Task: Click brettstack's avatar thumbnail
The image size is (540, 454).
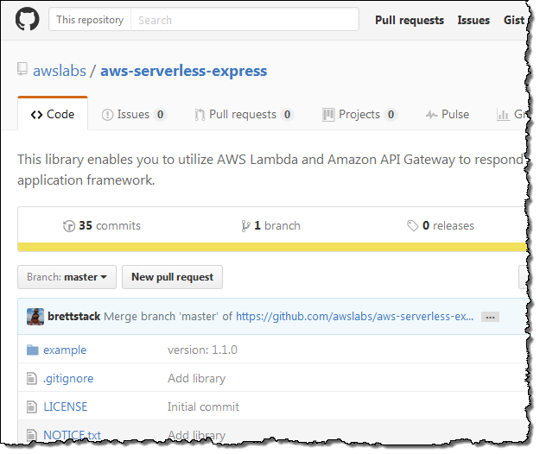Action: point(35,317)
